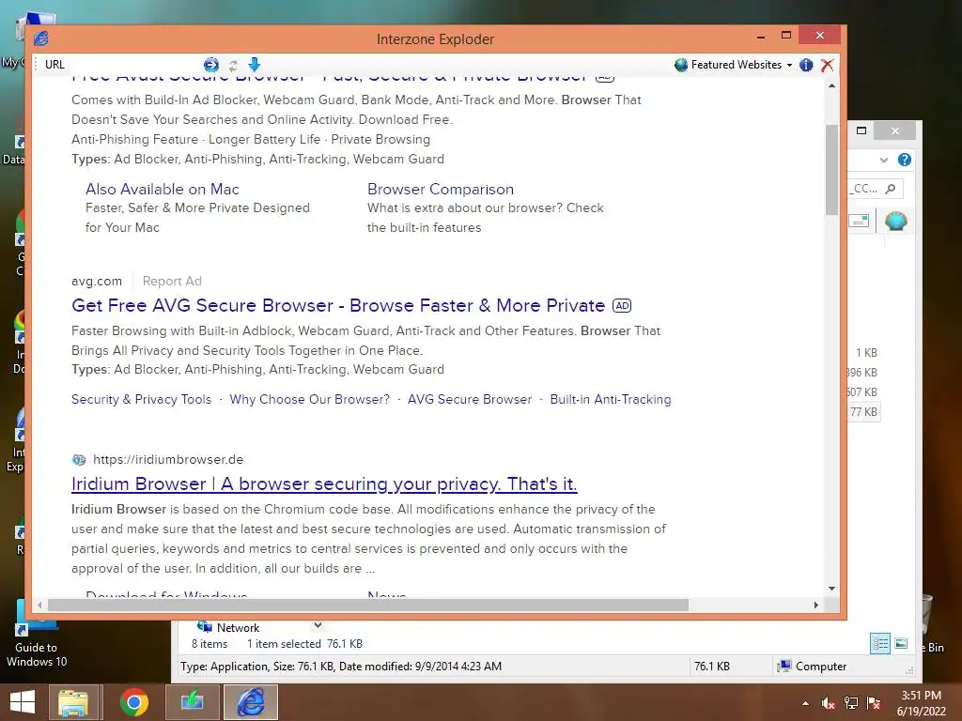Click the scroll right arrow in the browser
Screen dimensions: 962x721
[x=816, y=606]
